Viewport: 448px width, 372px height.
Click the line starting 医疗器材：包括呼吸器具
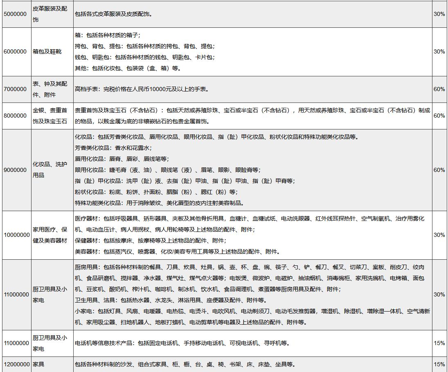(250, 224)
